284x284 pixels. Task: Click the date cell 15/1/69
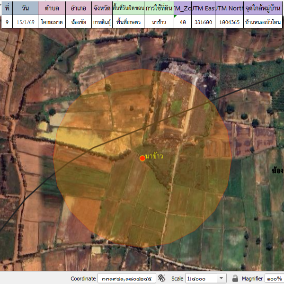pos(26,22)
